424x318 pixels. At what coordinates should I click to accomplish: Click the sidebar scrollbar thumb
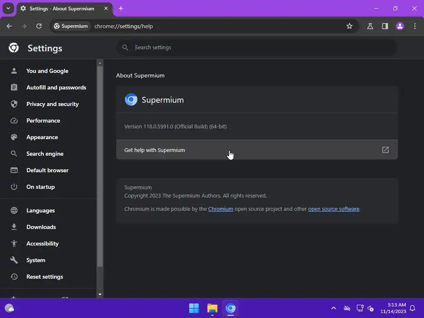pos(100,166)
